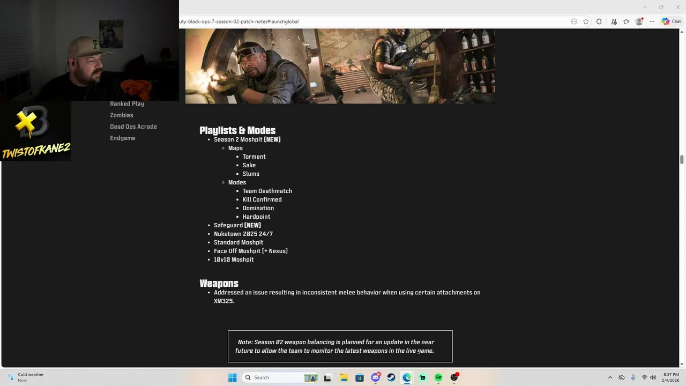Click the 'Maps' sub-list label
Viewport: 686px width, 386px height.
coord(235,148)
